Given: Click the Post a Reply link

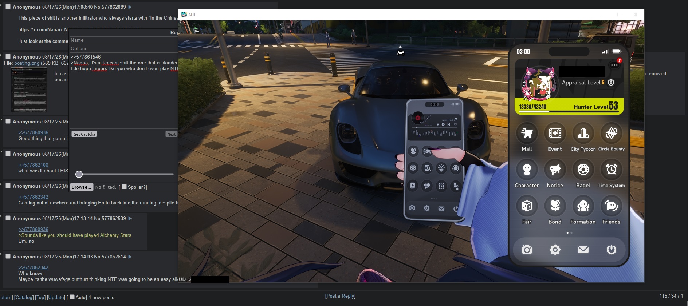Looking at the screenshot, I should pos(340,296).
